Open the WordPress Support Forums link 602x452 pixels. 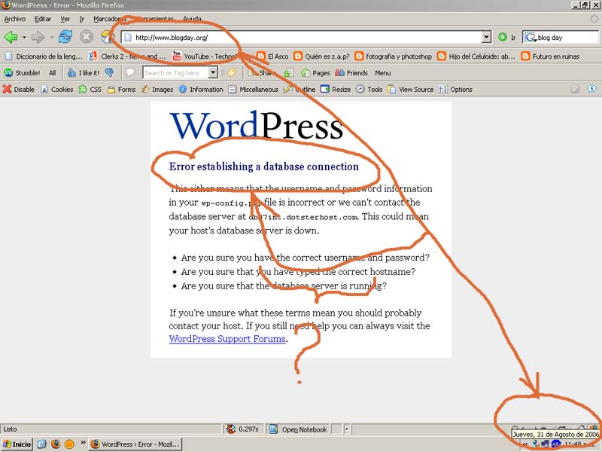[x=227, y=339]
